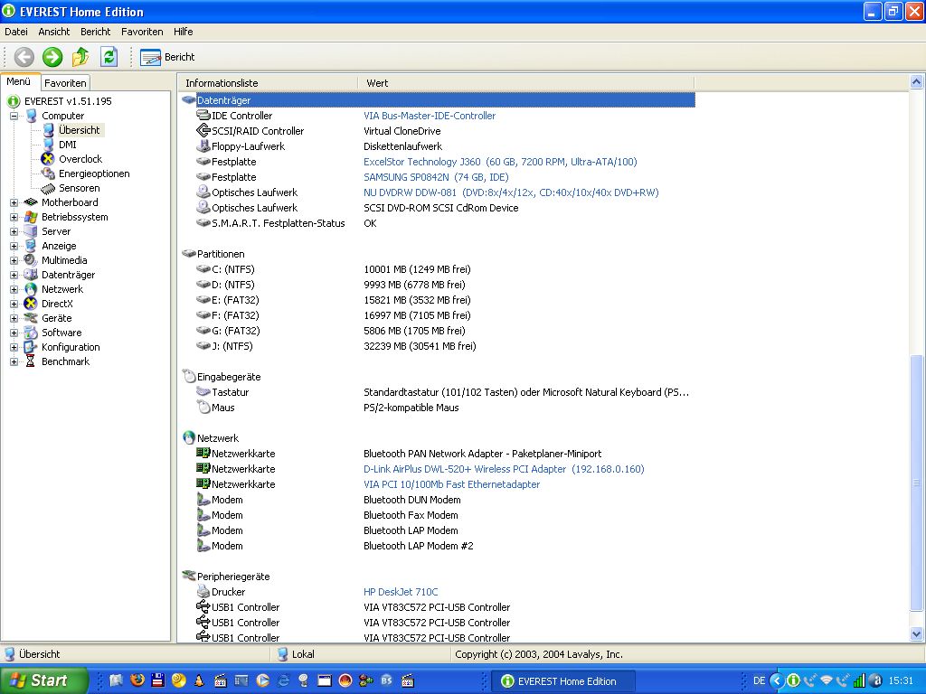The width and height of the screenshot is (926, 694).
Task: Click the Overclock tree icon
Action: point(48,159)
